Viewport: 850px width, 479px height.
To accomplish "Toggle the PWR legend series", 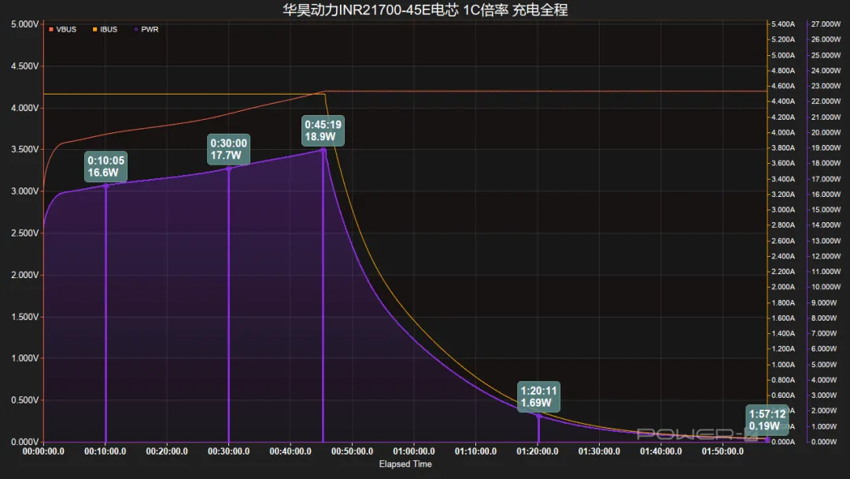I will (146, 29).
